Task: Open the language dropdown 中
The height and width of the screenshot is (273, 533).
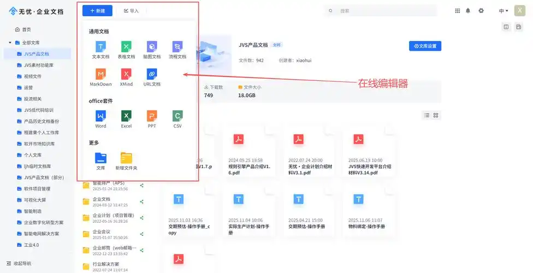Action: 504,11
